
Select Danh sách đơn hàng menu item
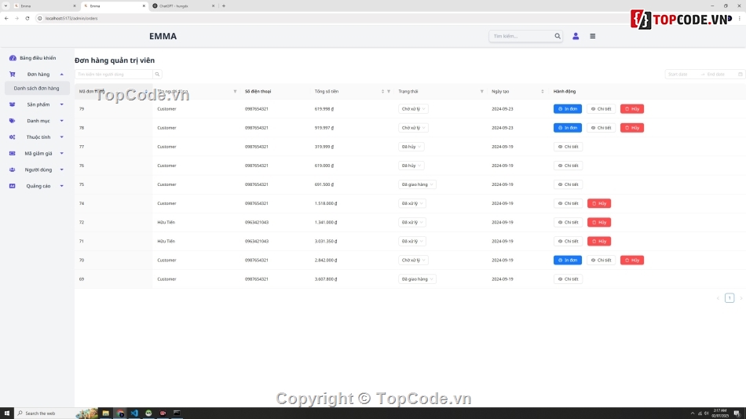click(x=36, y=89)
